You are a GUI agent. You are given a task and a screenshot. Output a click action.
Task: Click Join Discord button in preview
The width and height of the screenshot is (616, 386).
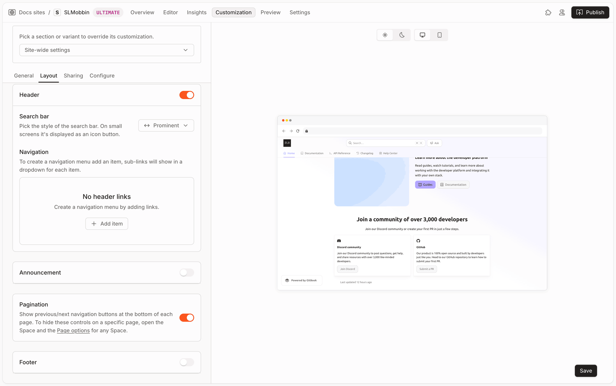[x=347, y=269]
